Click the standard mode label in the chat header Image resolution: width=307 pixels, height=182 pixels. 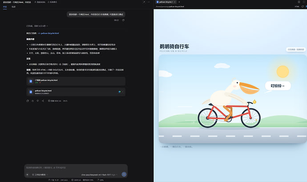52,2
